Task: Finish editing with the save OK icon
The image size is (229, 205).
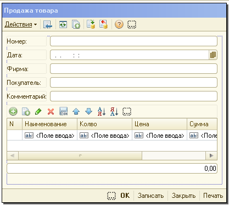Action: [64, 111]
